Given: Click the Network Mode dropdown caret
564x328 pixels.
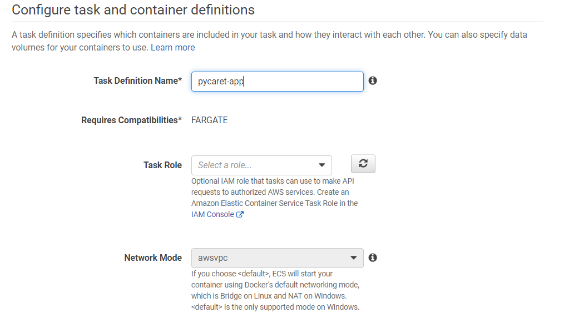Looking at the screenshot, I should tap(353, 258).
